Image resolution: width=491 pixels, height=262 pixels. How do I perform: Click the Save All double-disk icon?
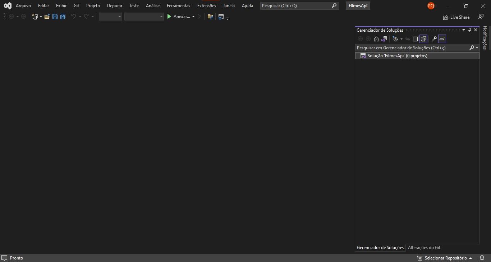click(63, 17)
